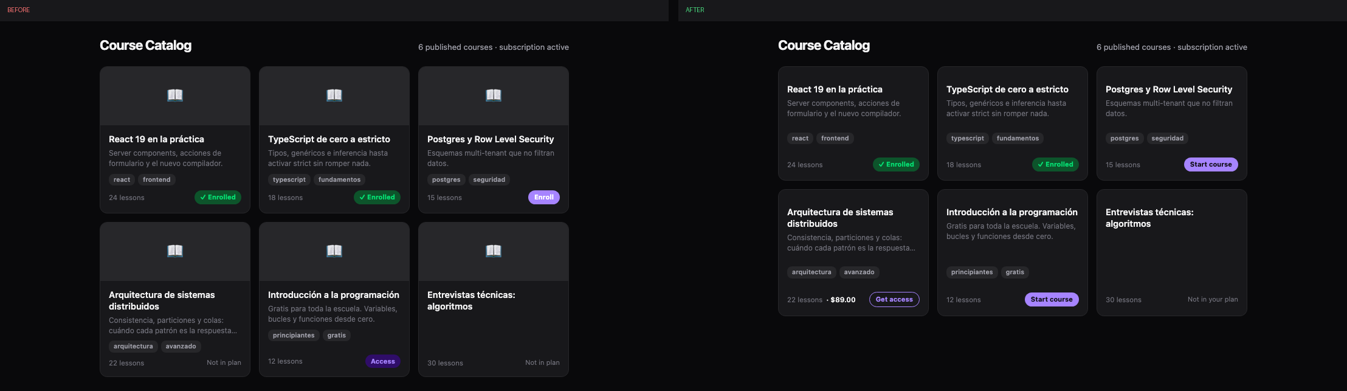Click the 'arquitectura' tag in the BEFORE panel
Screen dimensions: 1347x391
tap(133, 346)
